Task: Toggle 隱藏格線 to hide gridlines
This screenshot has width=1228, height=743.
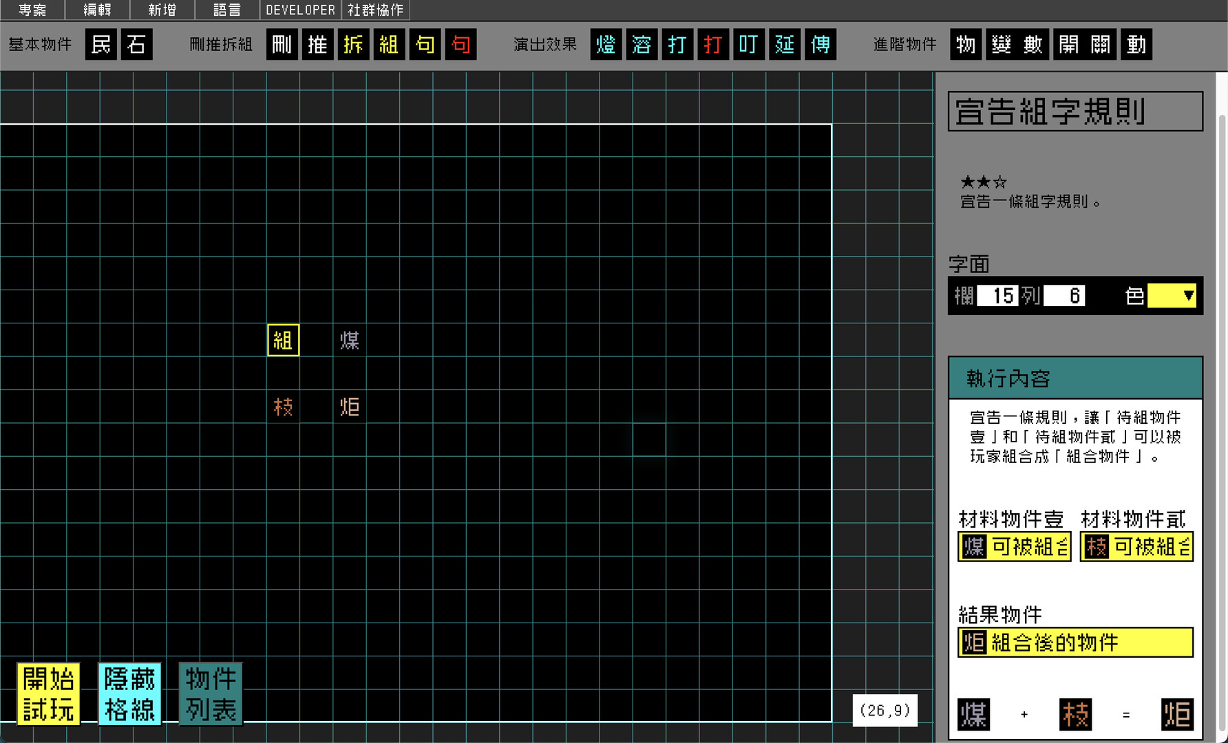Action: pos(129,693)
